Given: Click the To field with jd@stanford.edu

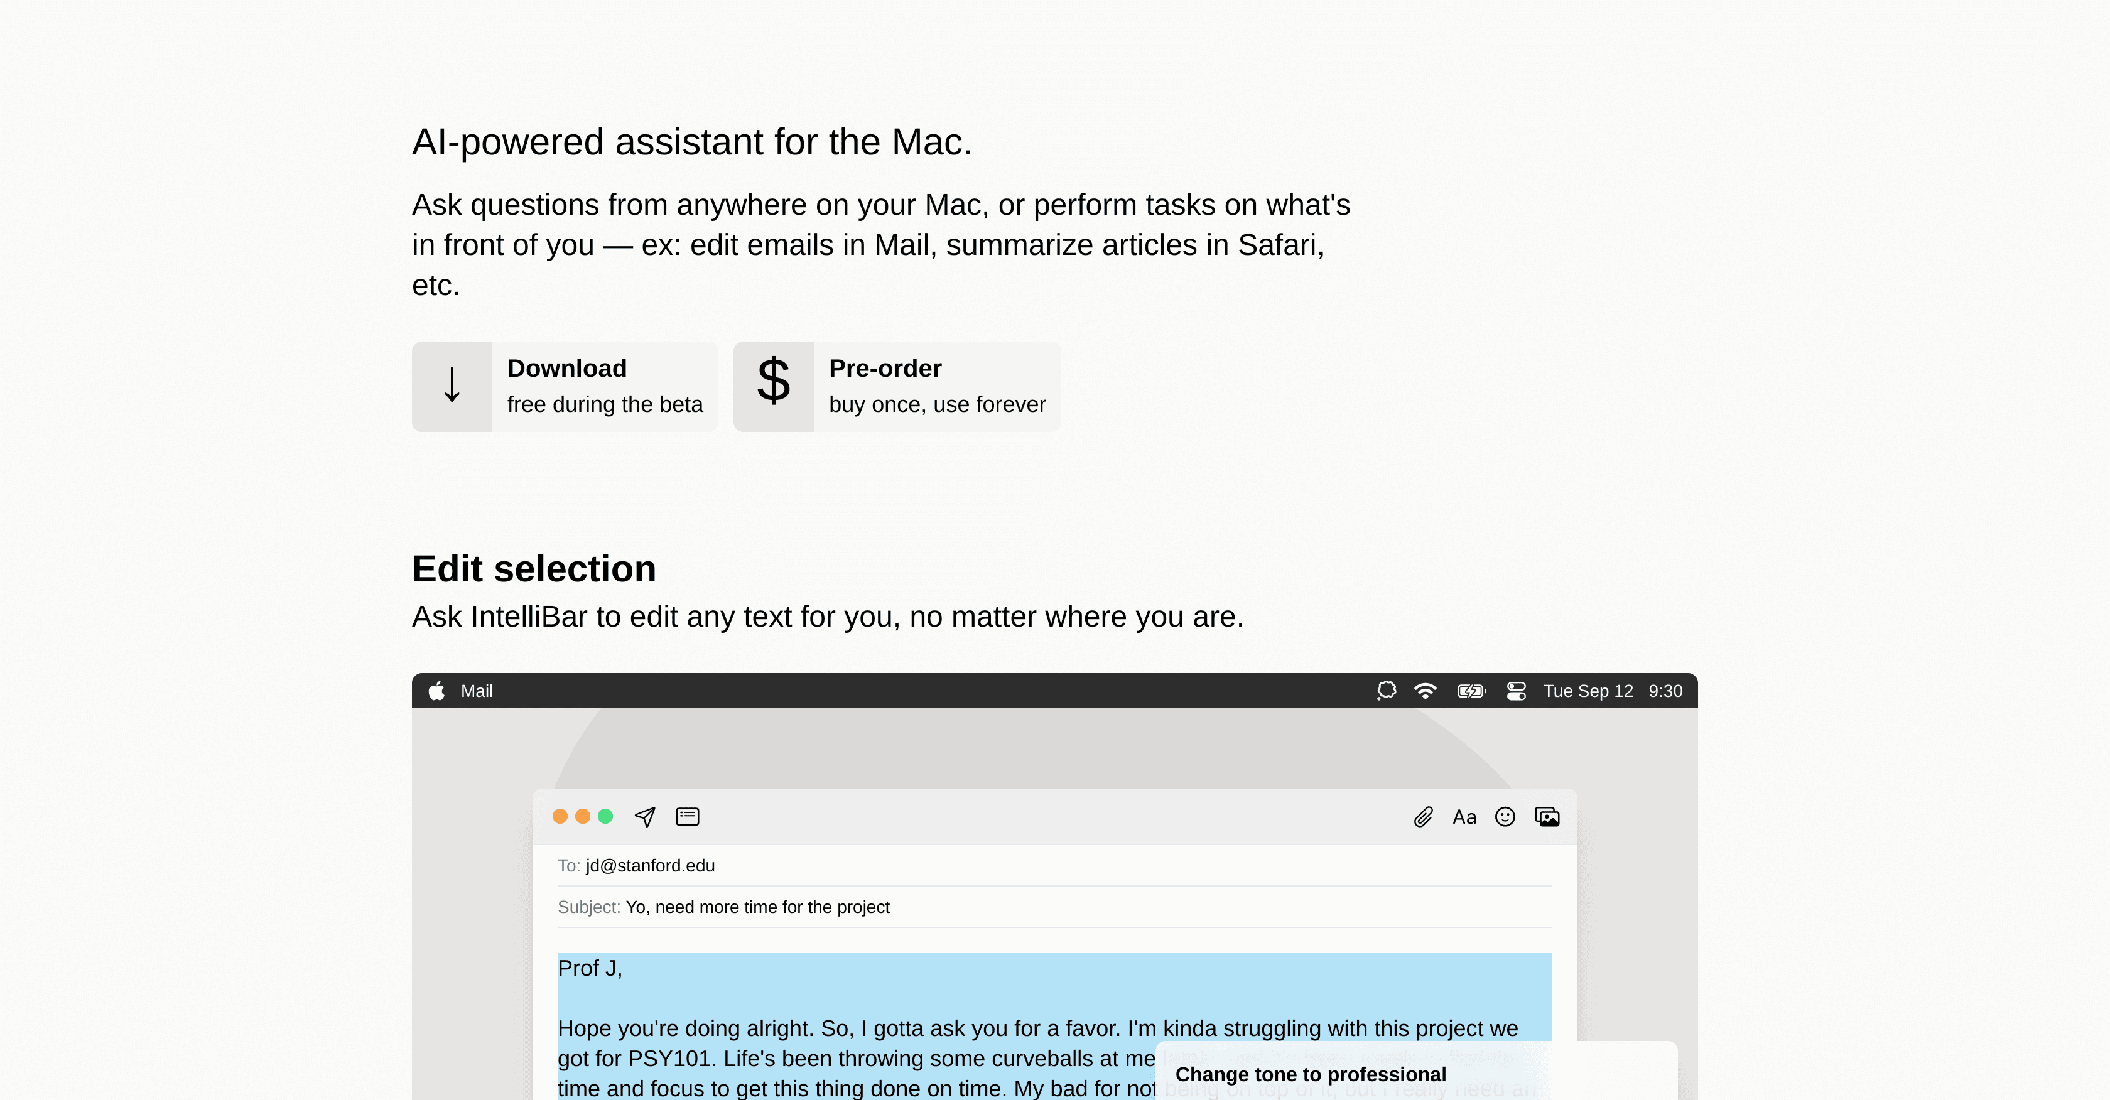Looking at the screenshot, I should tap(649, 866).
